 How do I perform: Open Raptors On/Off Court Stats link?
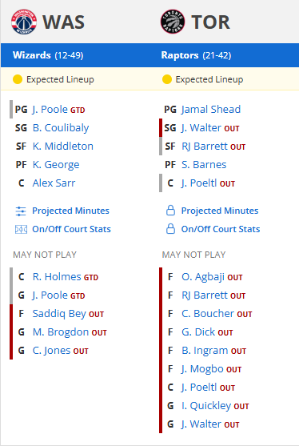(221, 229)
